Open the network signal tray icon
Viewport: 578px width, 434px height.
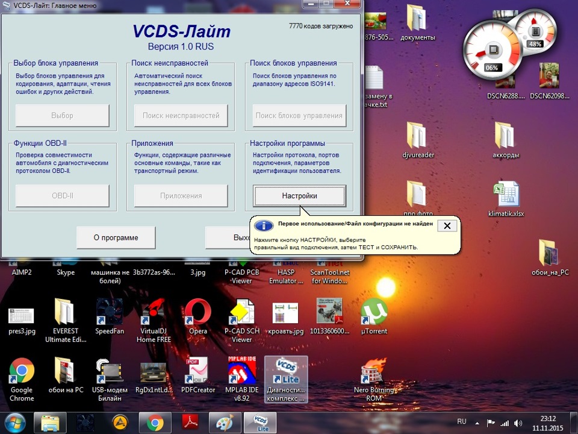click(x=505, y=423)
